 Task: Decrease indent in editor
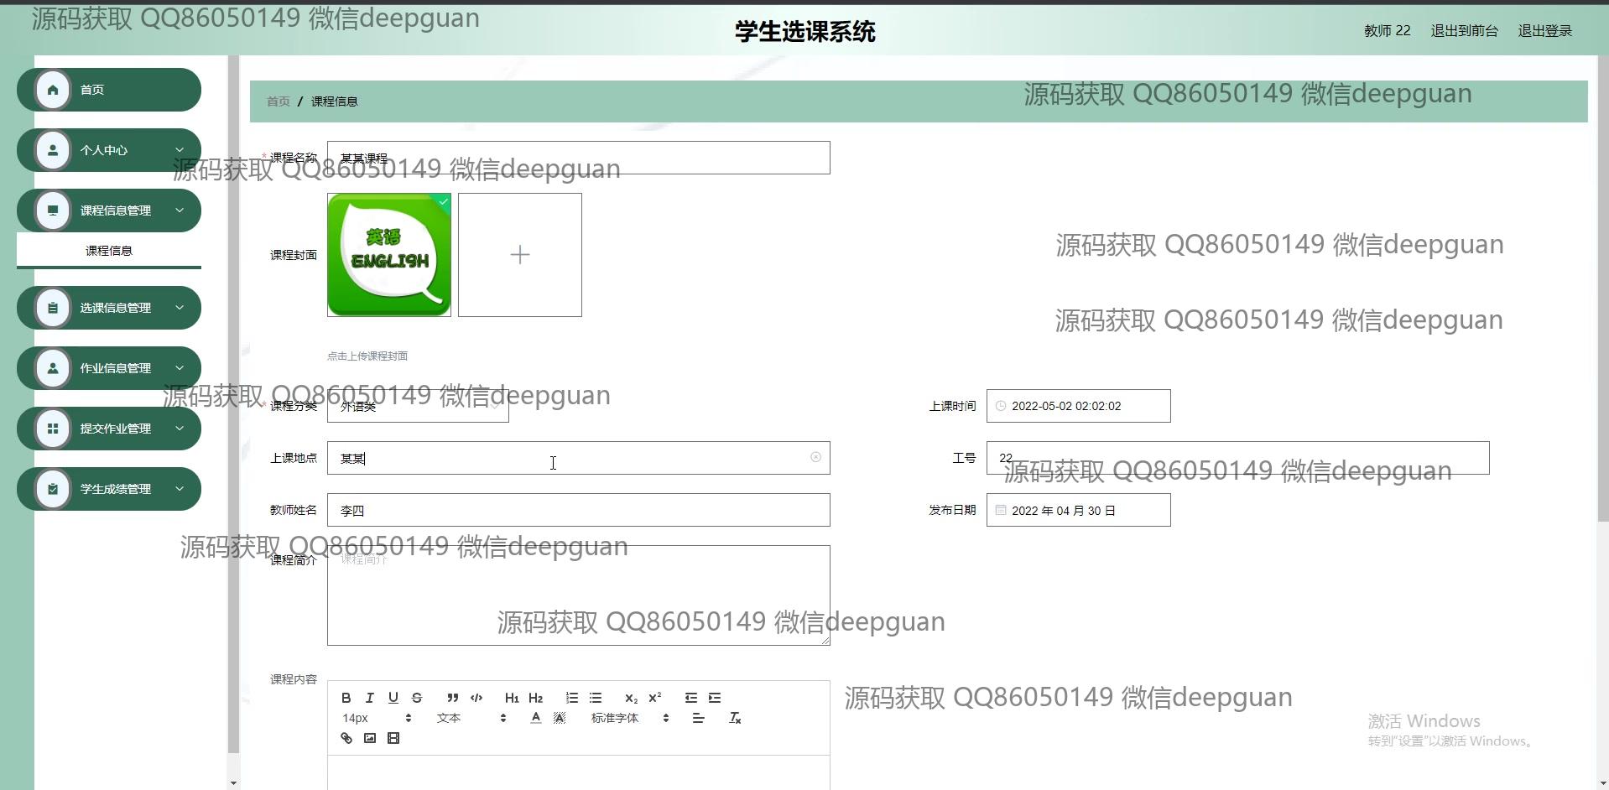(x=690, y=698)
